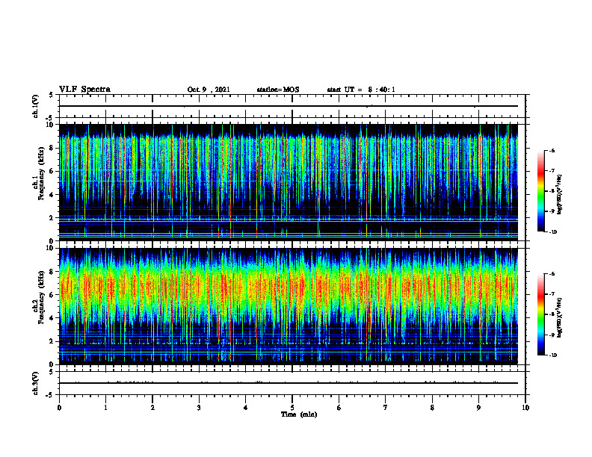Click the "-6" tick on ch.1 color bar
592x457 pixels.
[x=552, y=151]
